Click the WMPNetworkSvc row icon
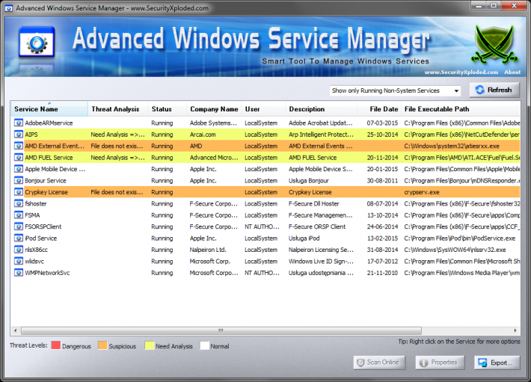 pyautogui.click(x=18, y=273)
